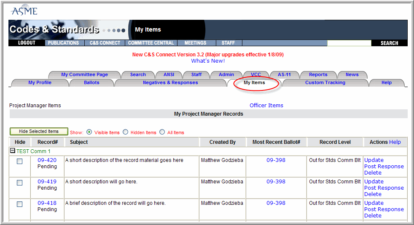The image size is (414, 225).
Task: Switch to the Staff tab
Action: coord(196,74)
